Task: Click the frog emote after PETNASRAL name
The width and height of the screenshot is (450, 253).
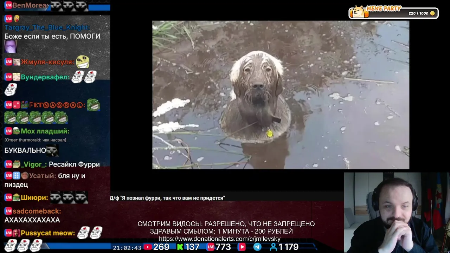Action: coord(94,105)
